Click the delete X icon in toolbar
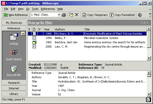 (77, 15)
